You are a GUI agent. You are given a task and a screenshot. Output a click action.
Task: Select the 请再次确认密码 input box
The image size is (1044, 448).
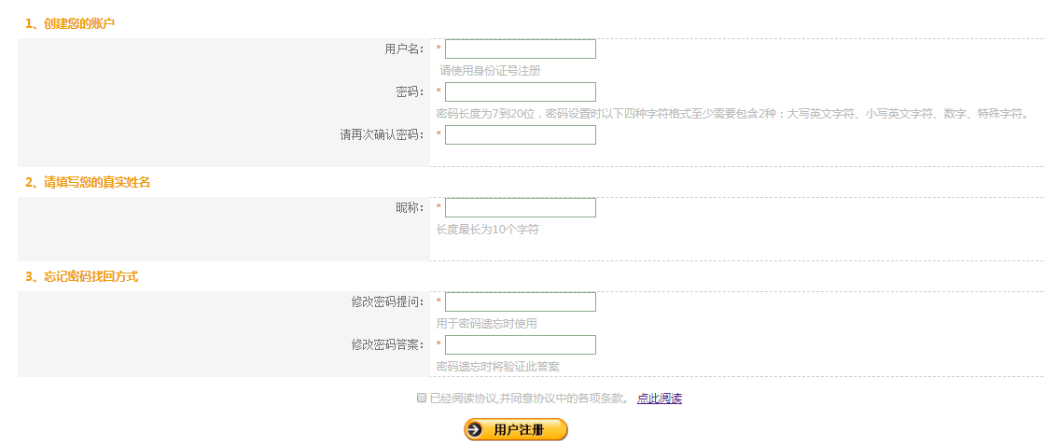[520, 134]
